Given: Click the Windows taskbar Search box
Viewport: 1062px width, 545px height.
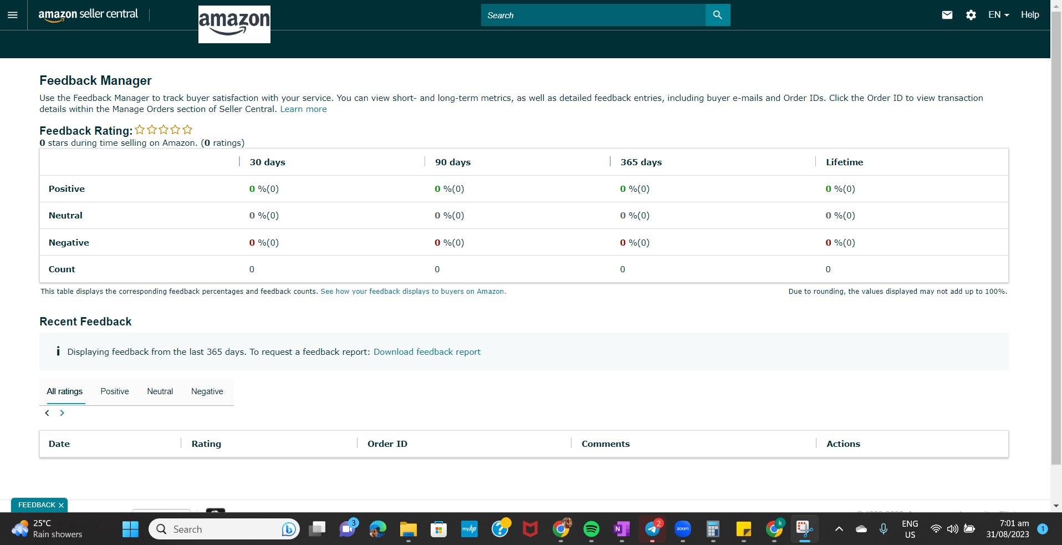Looking at the screenshot, I should (224, 529).
